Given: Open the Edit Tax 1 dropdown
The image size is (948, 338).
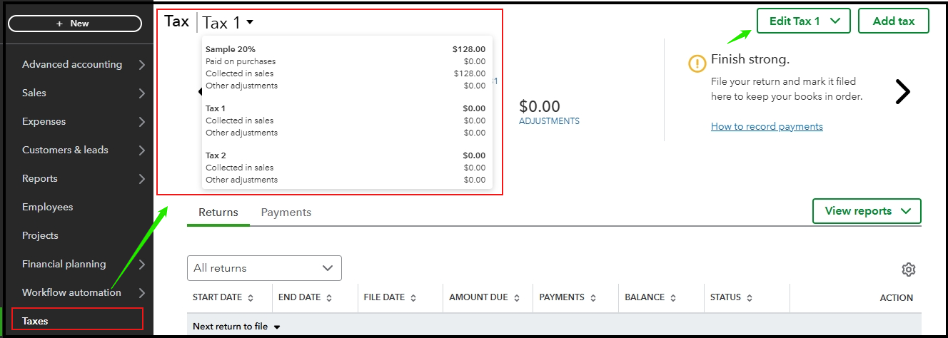Looking at the screenshot, I should click(x=804, y=21).
